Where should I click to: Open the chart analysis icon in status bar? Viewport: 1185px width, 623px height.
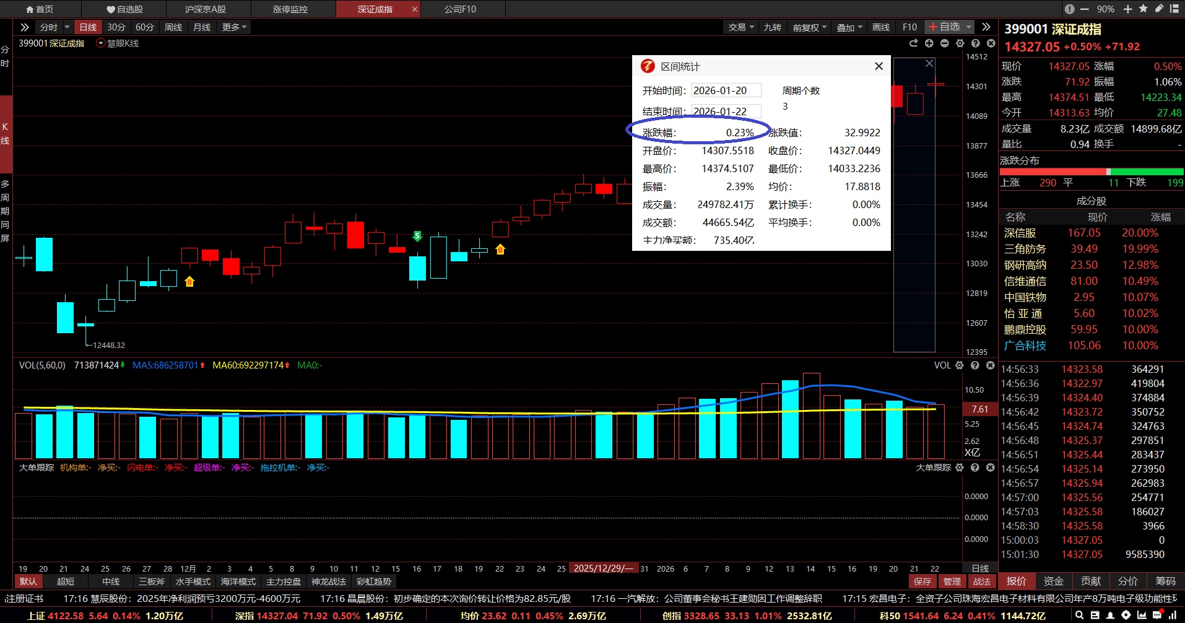[x=1142, y=616]
